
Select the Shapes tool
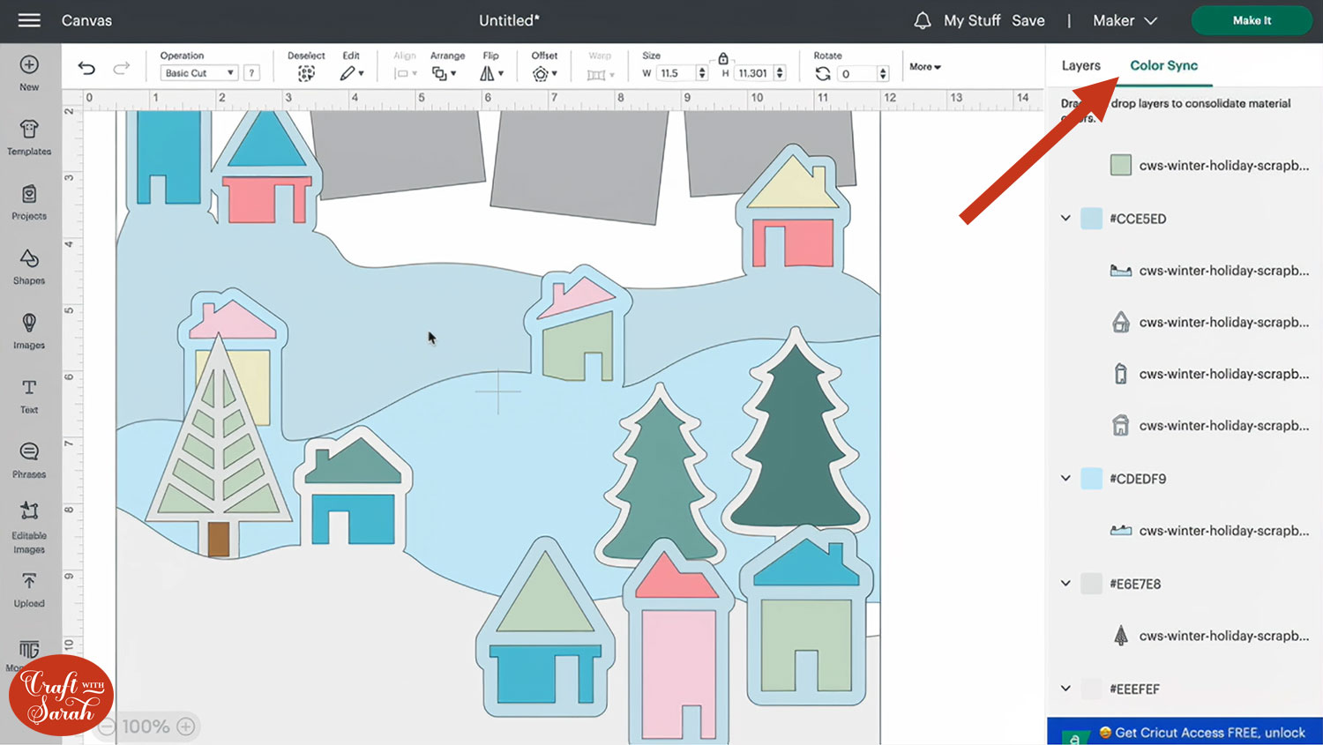click(x=29, y=266)
